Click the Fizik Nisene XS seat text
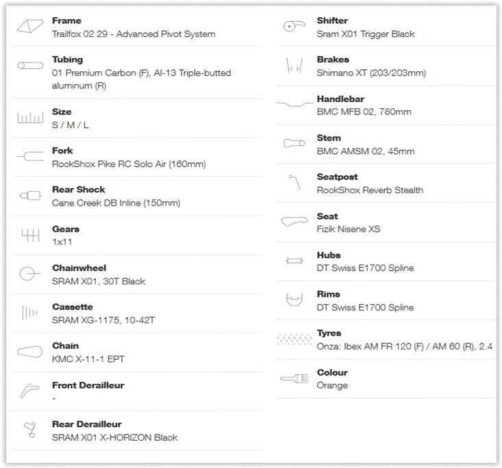Image resolution: width=502 pixels, height=468 pixels. (x=349, y=229)
